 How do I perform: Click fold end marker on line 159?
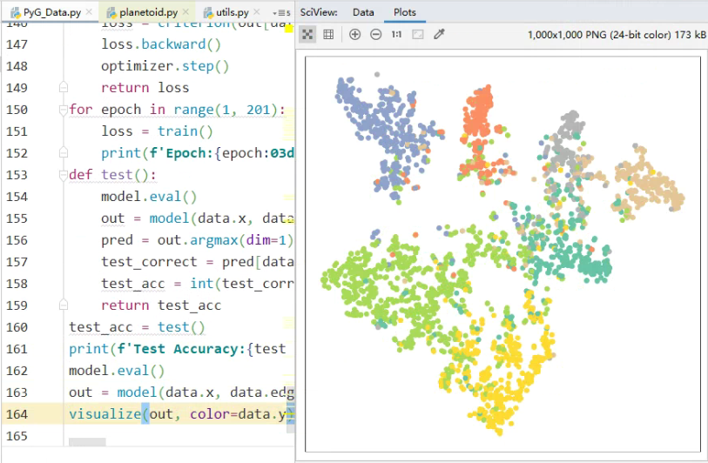[64, 305]
